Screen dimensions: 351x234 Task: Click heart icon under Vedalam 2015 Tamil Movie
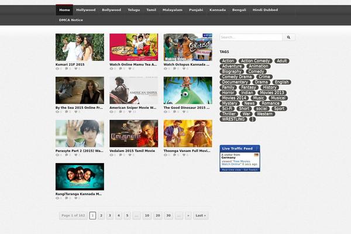point(130,155)
